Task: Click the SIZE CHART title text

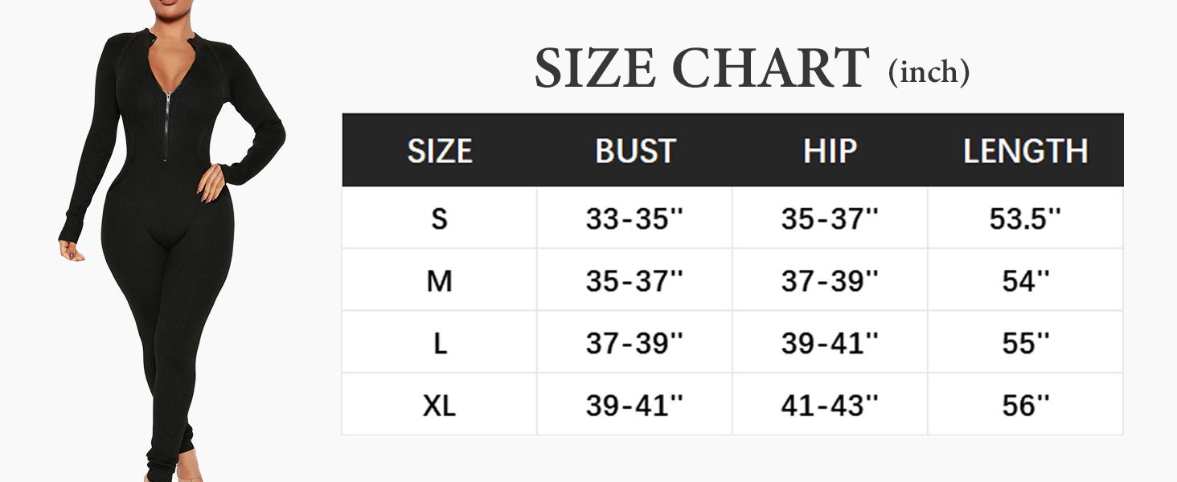Action: click(x=702, y=69)
